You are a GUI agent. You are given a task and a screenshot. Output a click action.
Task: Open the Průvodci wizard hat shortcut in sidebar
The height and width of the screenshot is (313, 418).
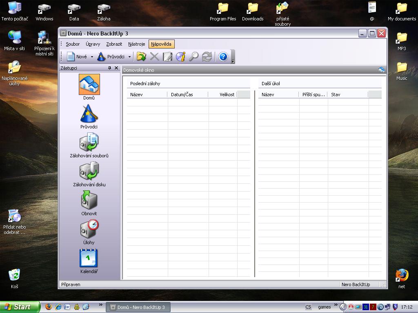[89, 117]
